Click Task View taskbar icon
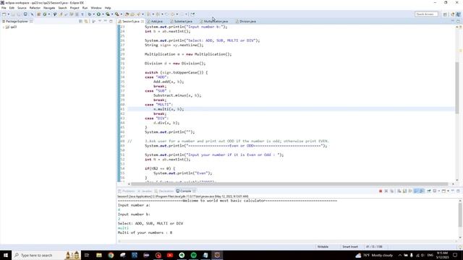 [x=87, y=255]
